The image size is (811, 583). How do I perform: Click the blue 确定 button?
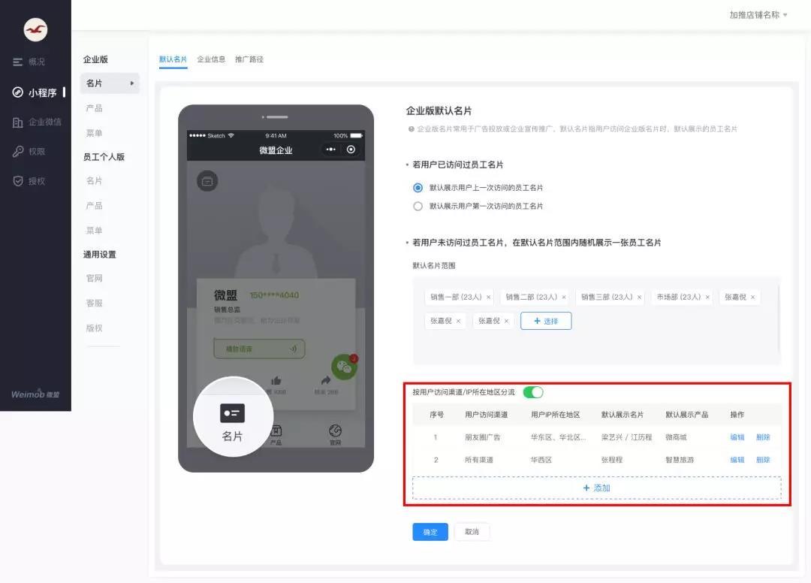coord(430,532)
